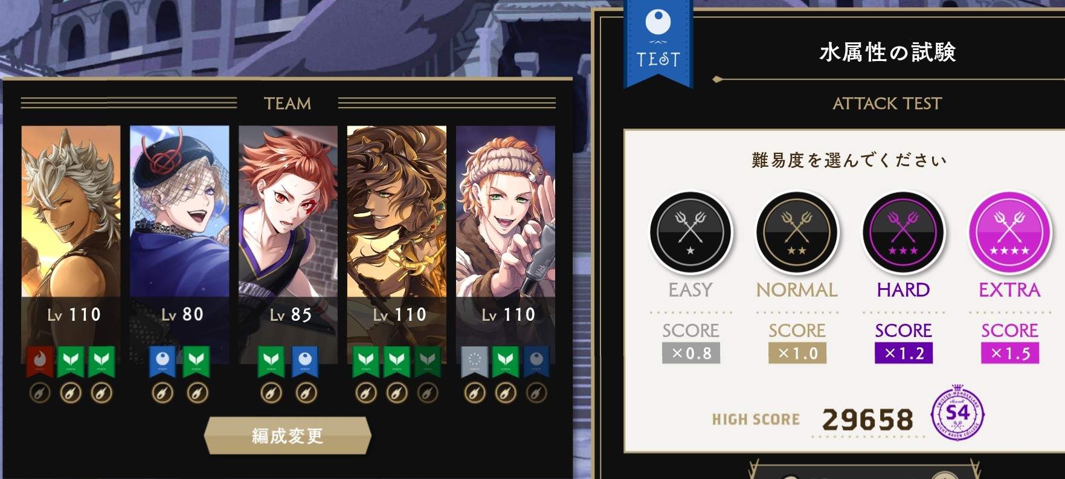Open the wolf-eared Lv 110 character card
The height and width of the screenshot is (479, 1065).
pyautogui.click(x=71, y=245)
